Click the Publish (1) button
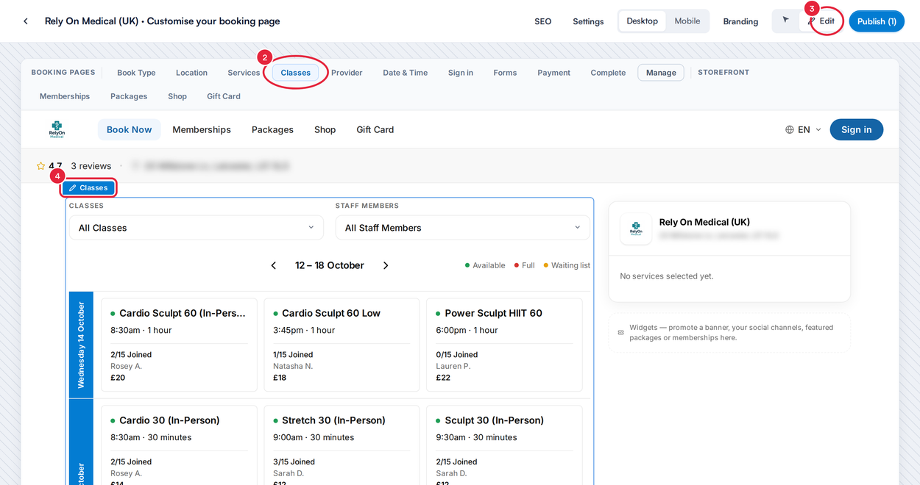The image size is (920, 485). coord(877,21)
